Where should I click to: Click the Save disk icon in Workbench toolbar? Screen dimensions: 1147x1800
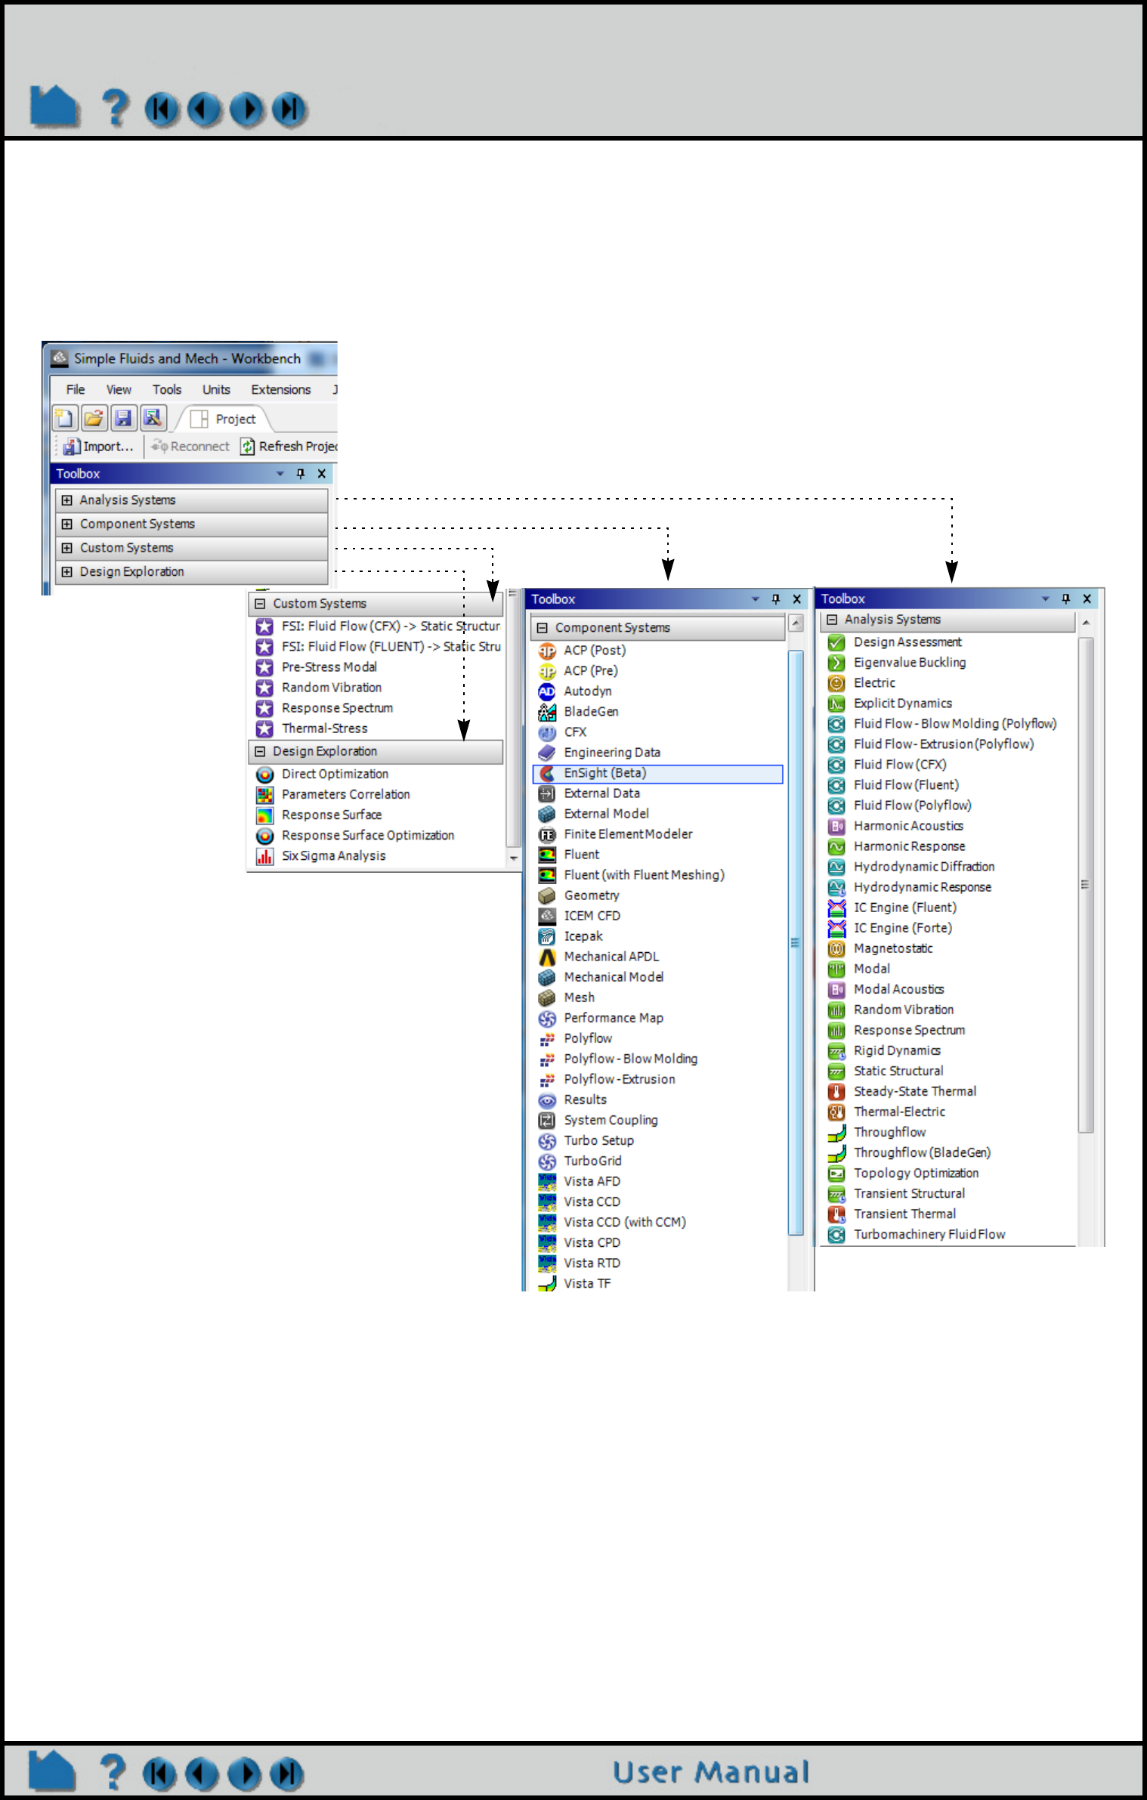point(122,418)
